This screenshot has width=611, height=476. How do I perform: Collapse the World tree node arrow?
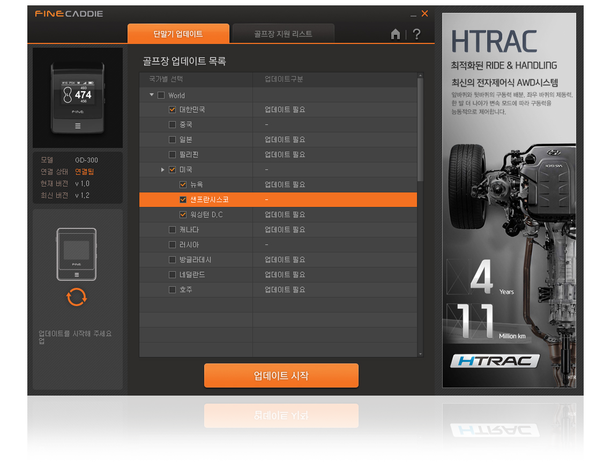[152, 95]
